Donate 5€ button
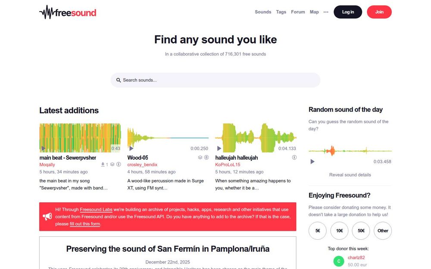 tap(318, 231)
